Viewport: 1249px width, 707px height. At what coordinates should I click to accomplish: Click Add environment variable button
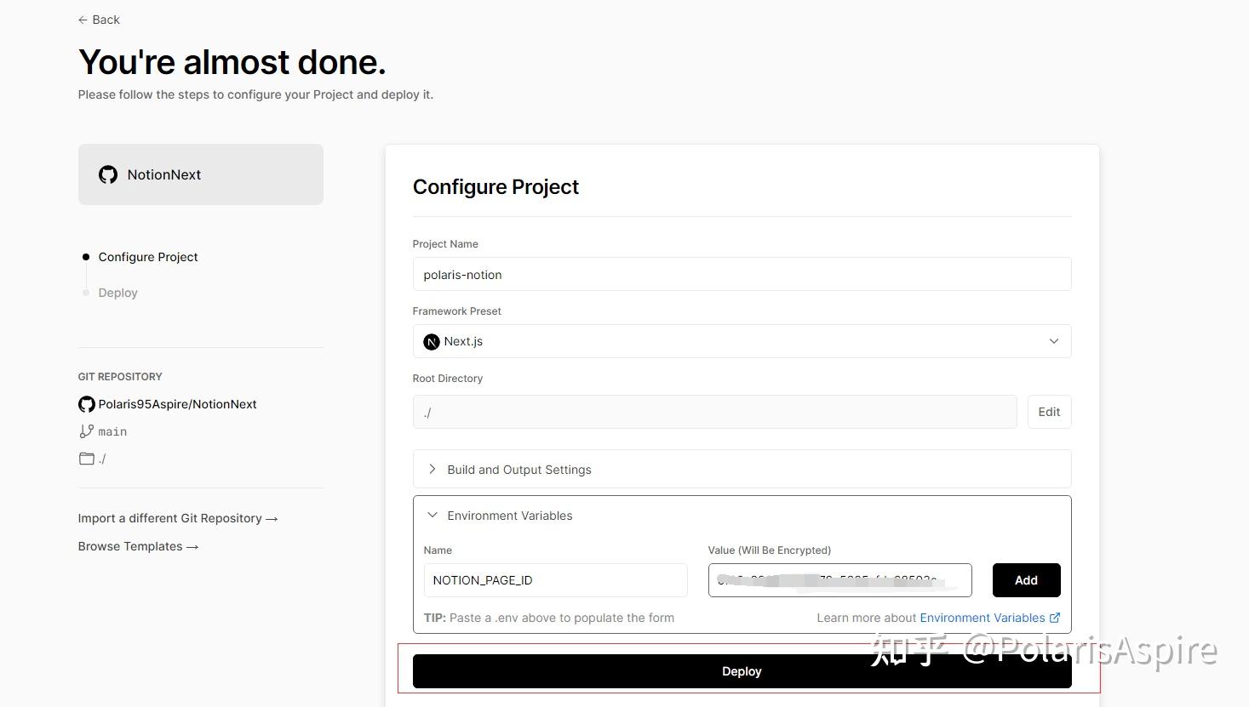[x=1026, y=580]
